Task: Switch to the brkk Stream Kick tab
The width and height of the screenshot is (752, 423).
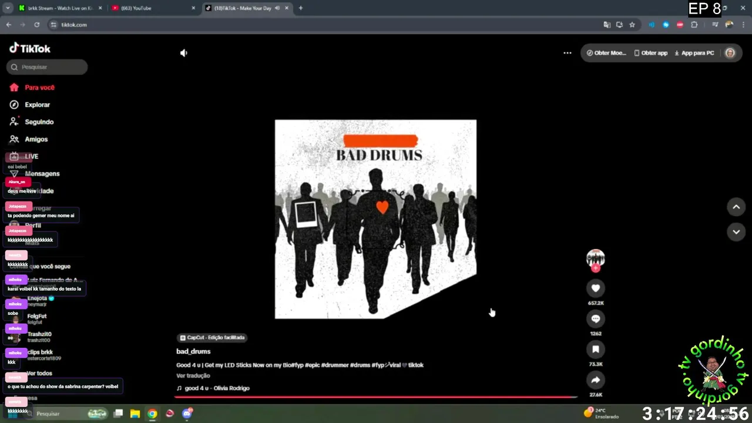Action: tap(60, 8)
